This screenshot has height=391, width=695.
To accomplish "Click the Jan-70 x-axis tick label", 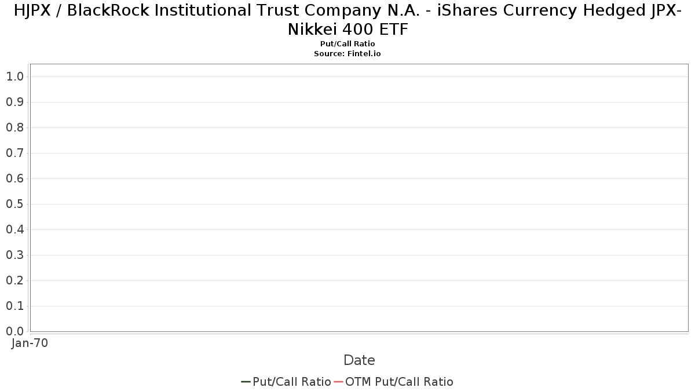I will pyautogui.click(x=30, y=343).
